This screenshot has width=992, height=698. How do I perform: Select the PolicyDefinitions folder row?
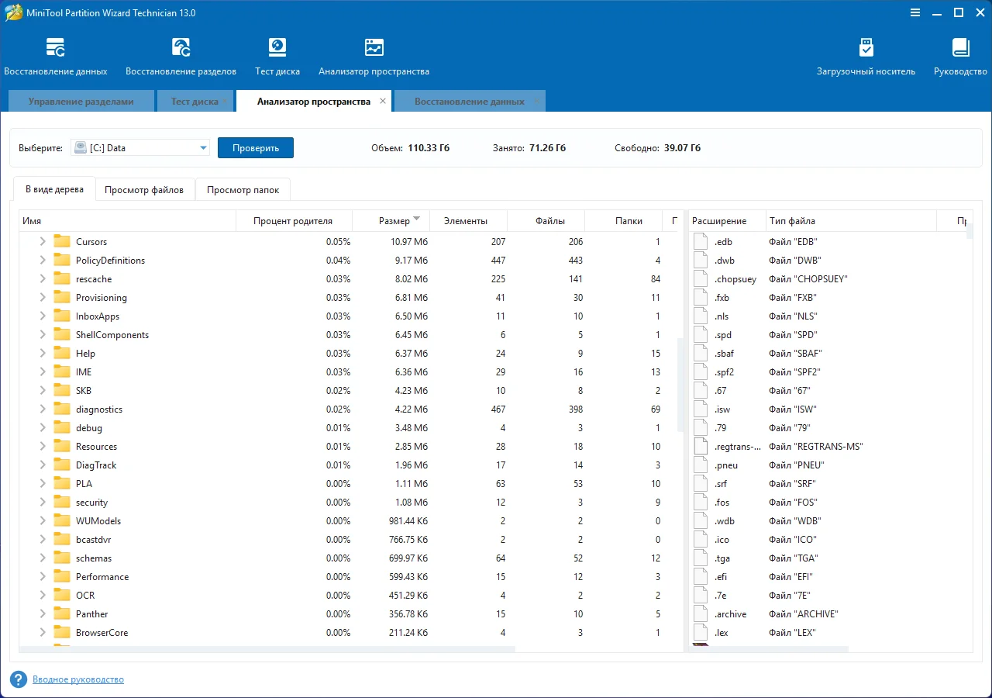tap(110, 261)
